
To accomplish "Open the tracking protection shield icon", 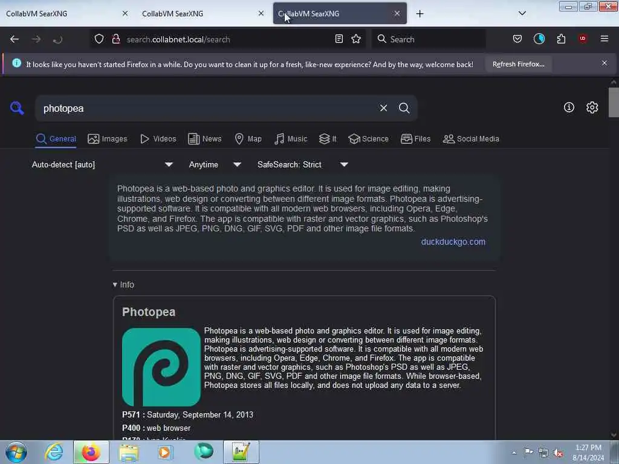I will (x=99, y=39).
